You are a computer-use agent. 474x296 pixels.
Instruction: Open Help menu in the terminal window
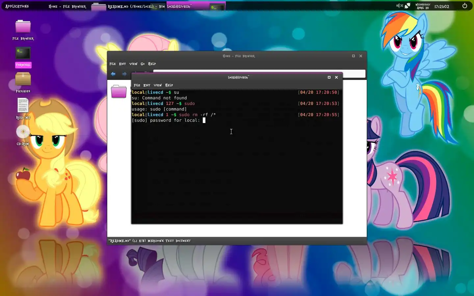coord(169,85)
